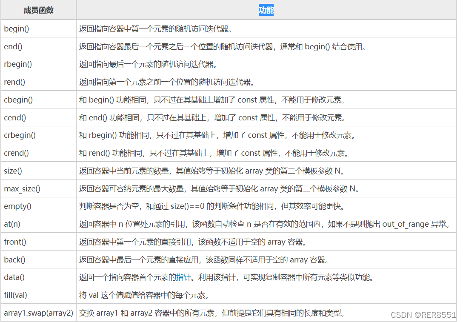Select the fill(val) function entry
463x322 pixels.
tap(14, 295)
